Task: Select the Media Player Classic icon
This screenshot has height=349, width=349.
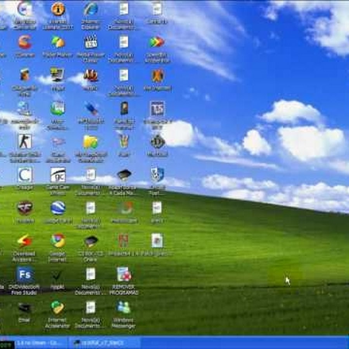Action: coord(91,42)
